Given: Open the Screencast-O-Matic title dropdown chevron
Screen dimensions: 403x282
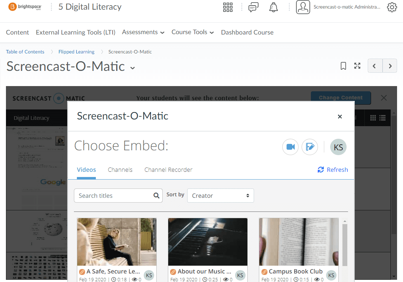Looking at the screenshot, I should (x=133, y=68).
